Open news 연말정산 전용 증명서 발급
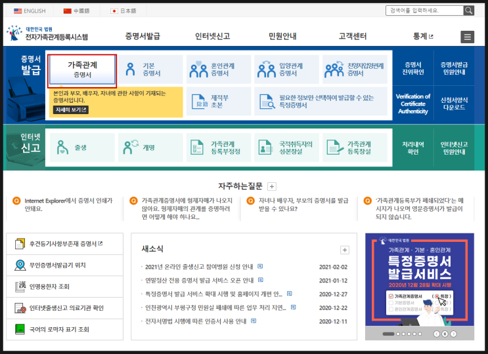The image size is (488, 354). click(x=200, y=281)
